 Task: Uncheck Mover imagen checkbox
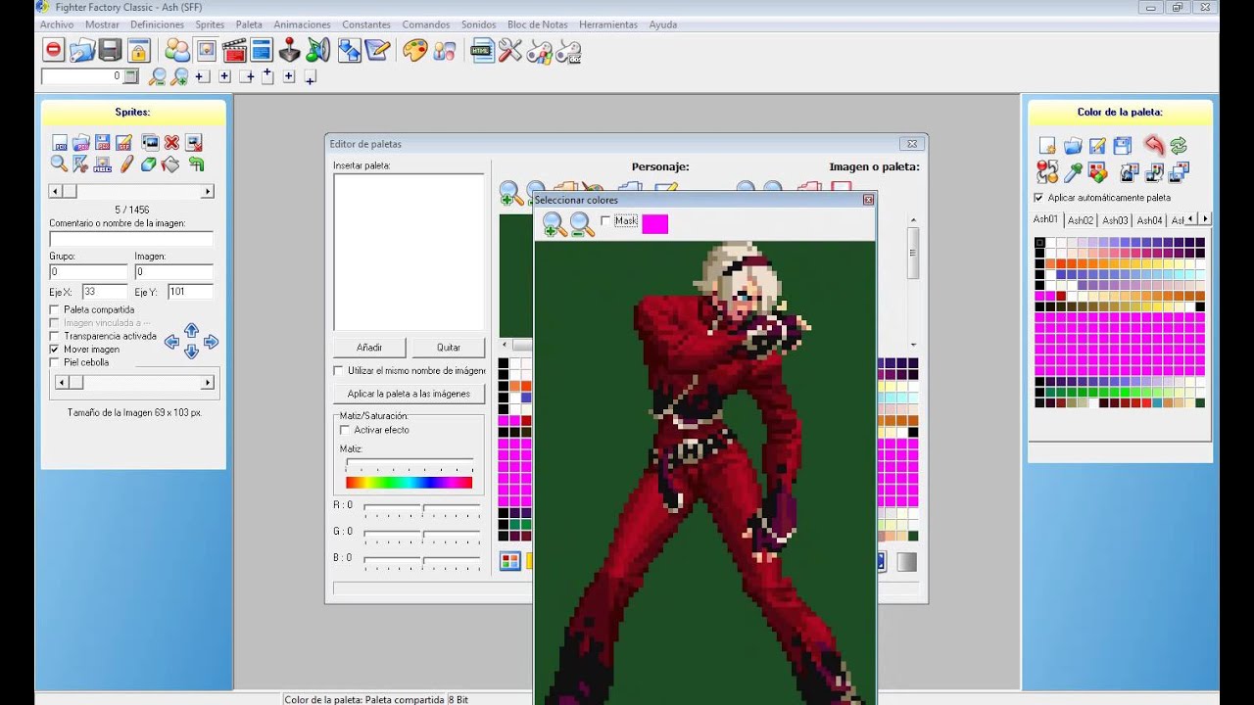55,349
